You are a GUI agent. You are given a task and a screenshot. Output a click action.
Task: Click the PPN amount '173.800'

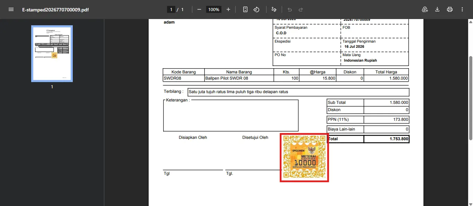(x=400, y=119)
